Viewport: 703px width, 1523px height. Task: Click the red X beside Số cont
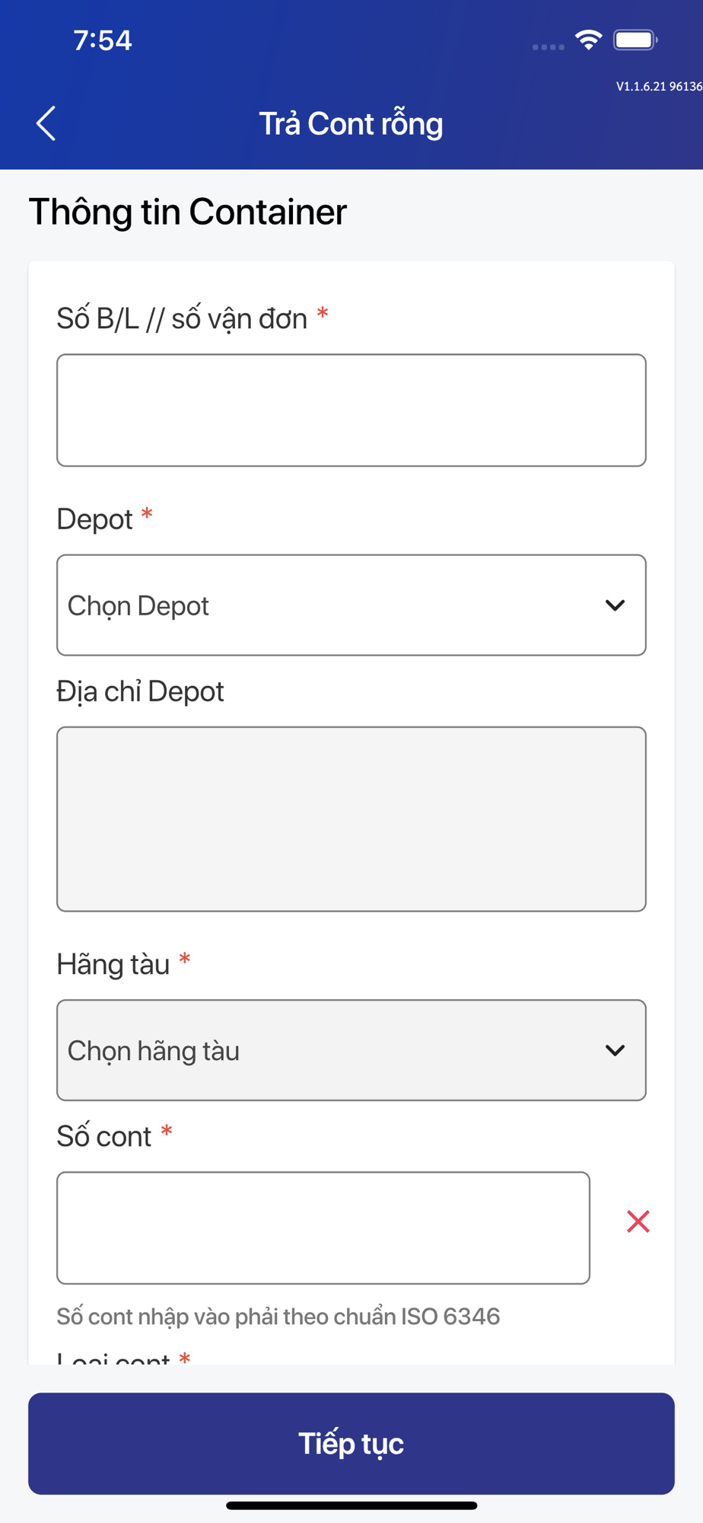(x=638, y=1221)
